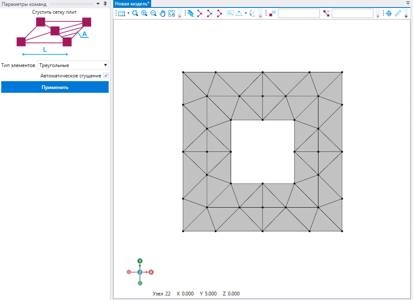413x300 pixels.
Task: Click the element Id input field
Action: click(353, 13)
